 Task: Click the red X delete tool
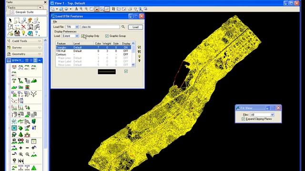pyautogui.click(x=23, y=27)
